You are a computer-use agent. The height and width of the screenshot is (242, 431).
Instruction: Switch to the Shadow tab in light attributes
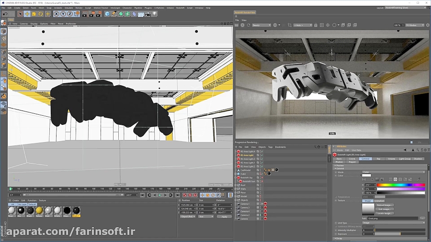tap(418, 159)
